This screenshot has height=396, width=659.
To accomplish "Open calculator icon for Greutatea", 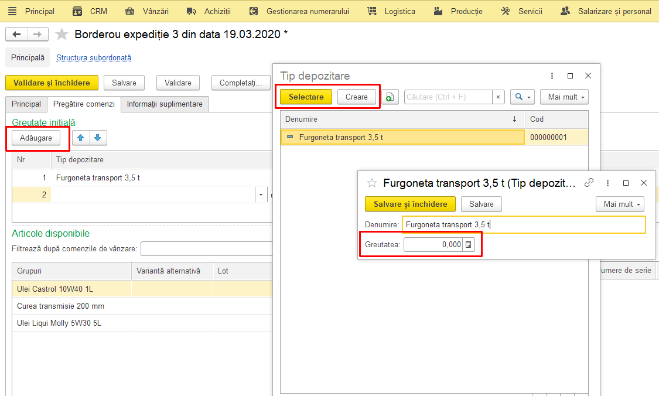I will (x=469, y=245).
